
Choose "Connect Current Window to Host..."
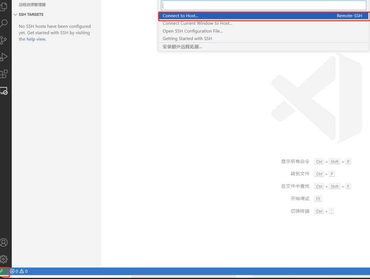197,24
